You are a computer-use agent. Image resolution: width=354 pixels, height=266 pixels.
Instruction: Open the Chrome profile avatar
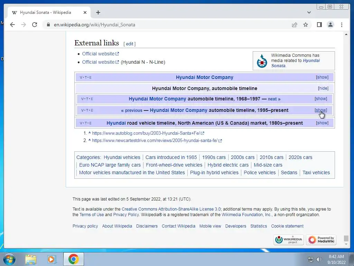[x=330, y=25]
